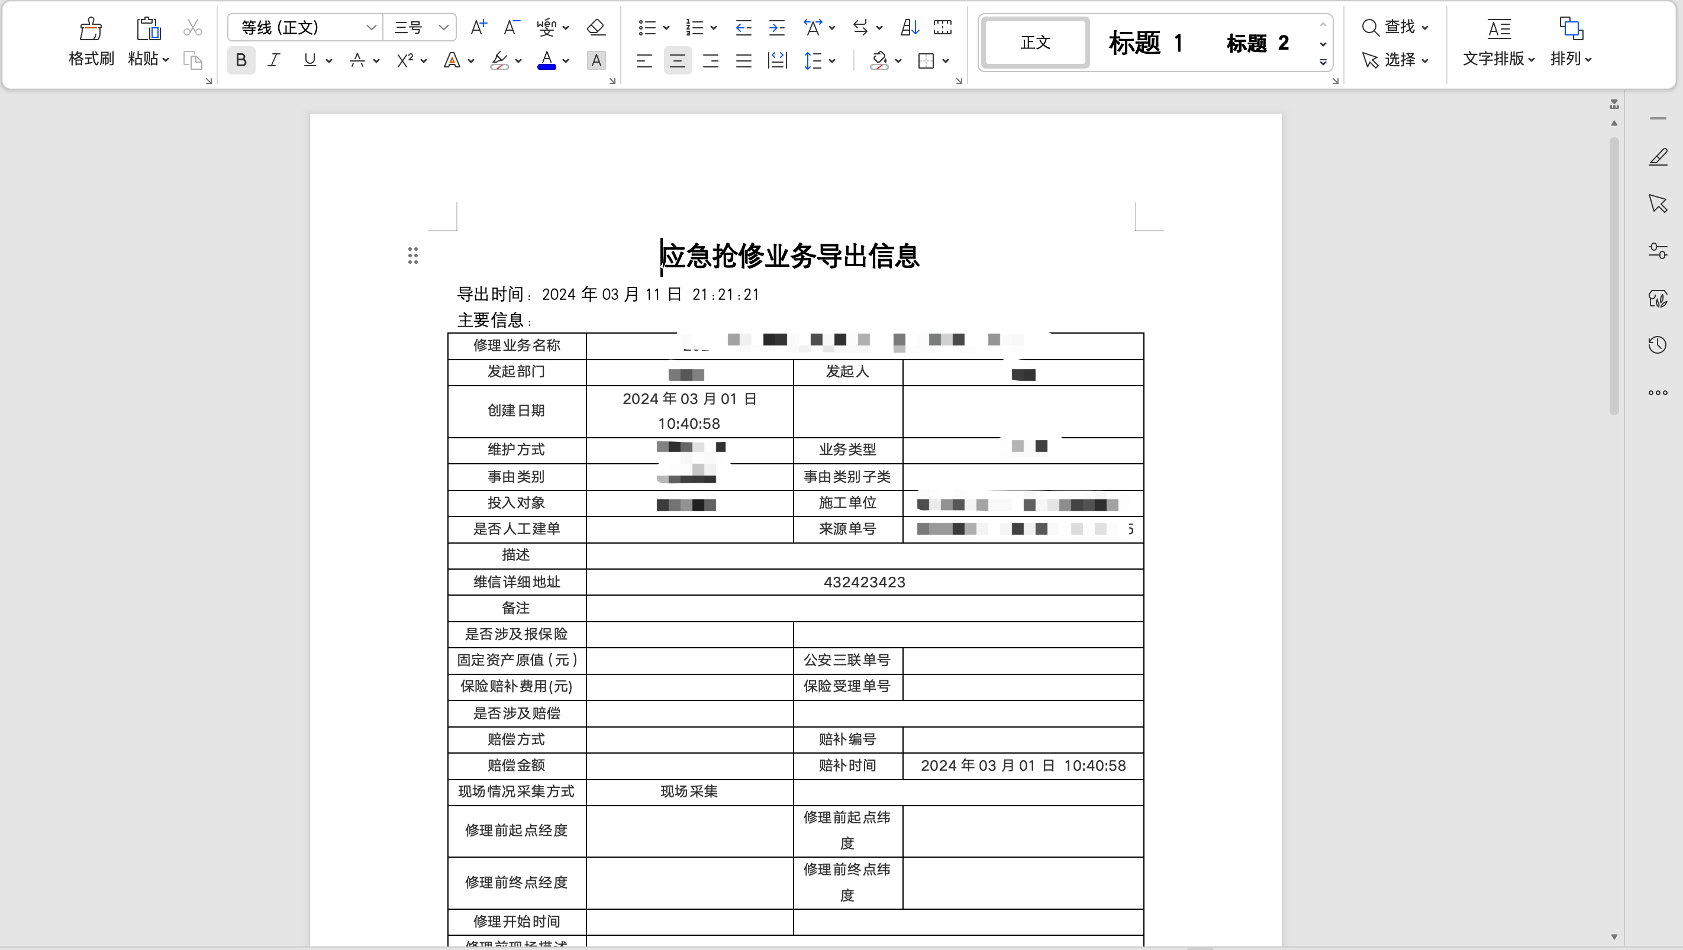Toggle superscript X² formatting
Screen dimensions: 1683x950
point(404,61)
